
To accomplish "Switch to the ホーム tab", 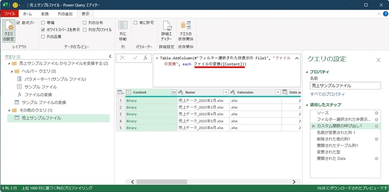I will tap(27, 14).
